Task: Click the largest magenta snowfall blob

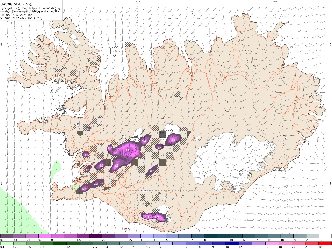Action: pos(128,150)
